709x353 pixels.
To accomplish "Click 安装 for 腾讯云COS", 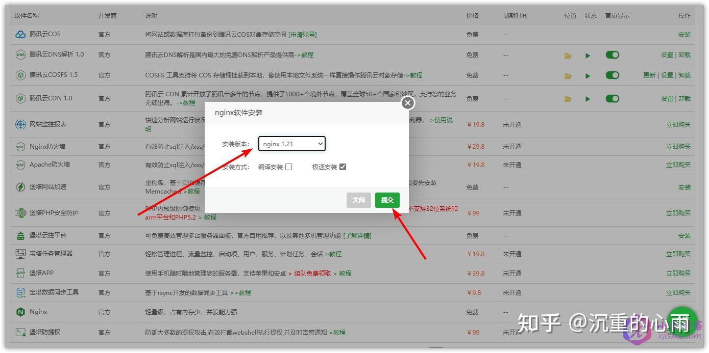I will point(684,35).
